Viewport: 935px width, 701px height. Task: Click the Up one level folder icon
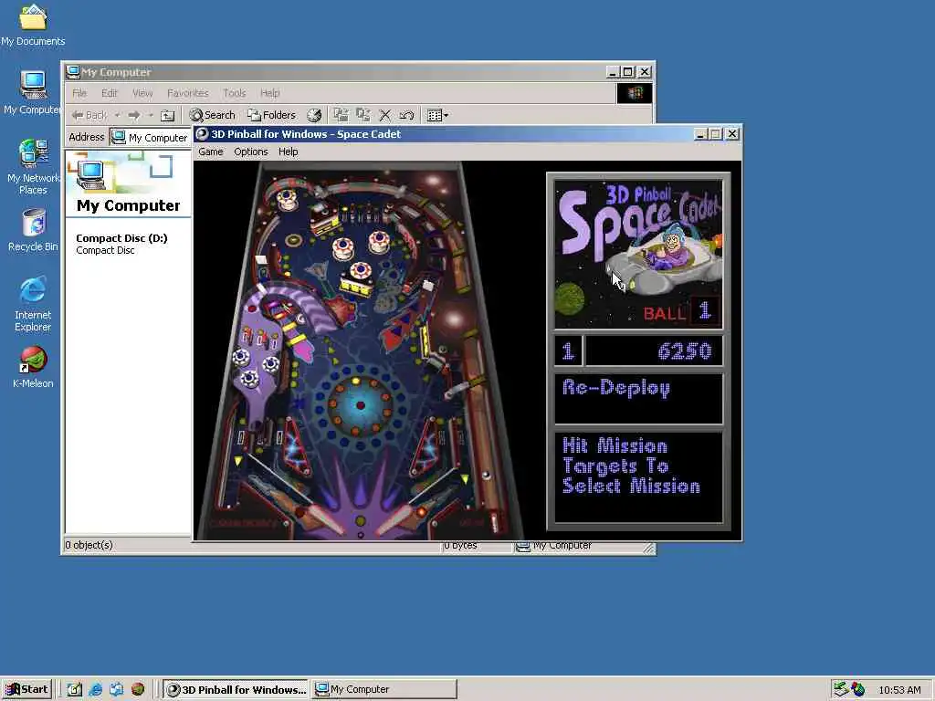tap(168, 115)
